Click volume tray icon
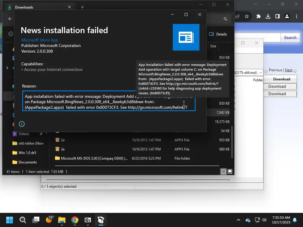303x227 pixels. pos(264,220)
